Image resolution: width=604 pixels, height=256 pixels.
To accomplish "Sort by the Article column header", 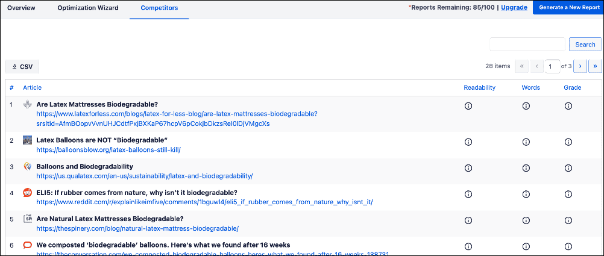I will pos(33,87).
